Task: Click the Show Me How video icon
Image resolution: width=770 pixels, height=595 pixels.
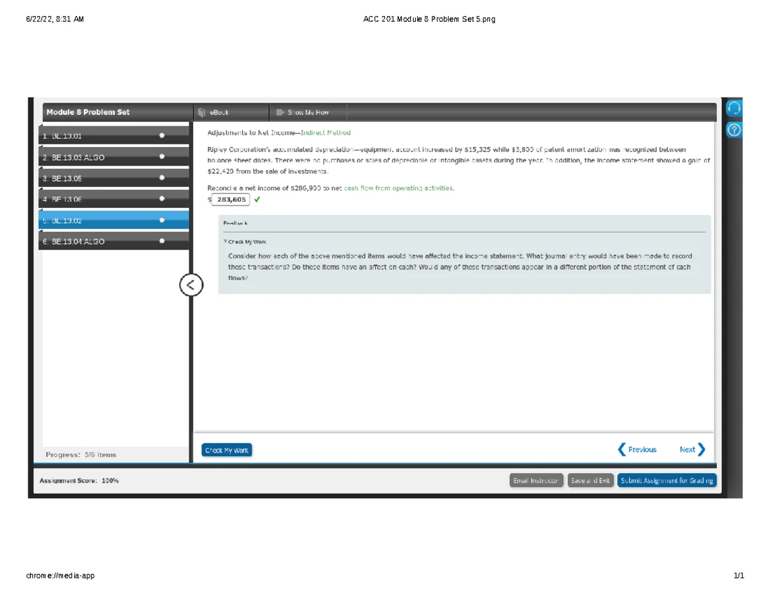Action: 279,112
